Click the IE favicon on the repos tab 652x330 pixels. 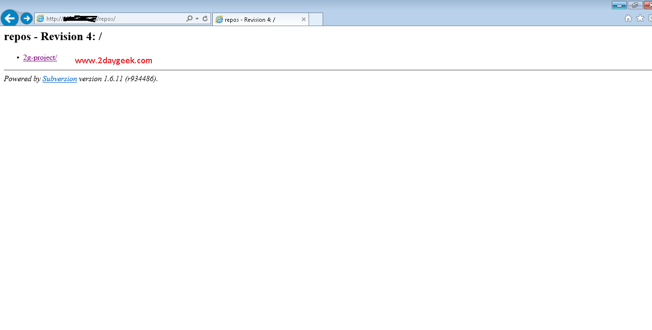click(x=219, y=20)
